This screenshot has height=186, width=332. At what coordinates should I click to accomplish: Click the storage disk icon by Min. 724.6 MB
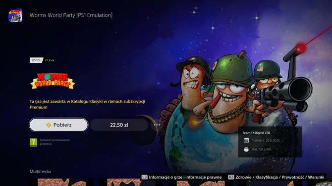coord(246,149)
